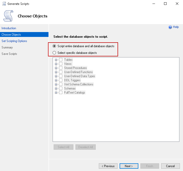
Task: Select the FullText Catalogs label
Action: coord(75,93)
